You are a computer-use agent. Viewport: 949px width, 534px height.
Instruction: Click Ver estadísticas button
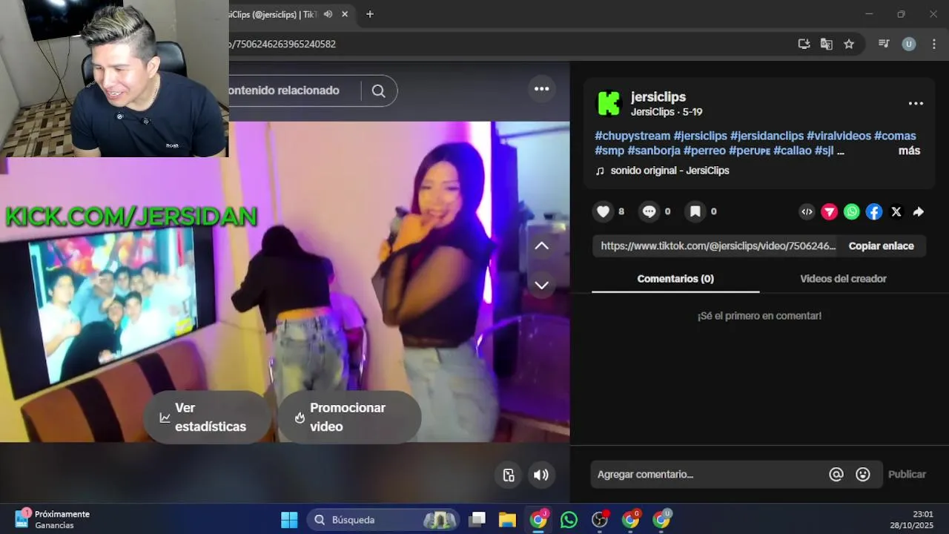point(207,418)
